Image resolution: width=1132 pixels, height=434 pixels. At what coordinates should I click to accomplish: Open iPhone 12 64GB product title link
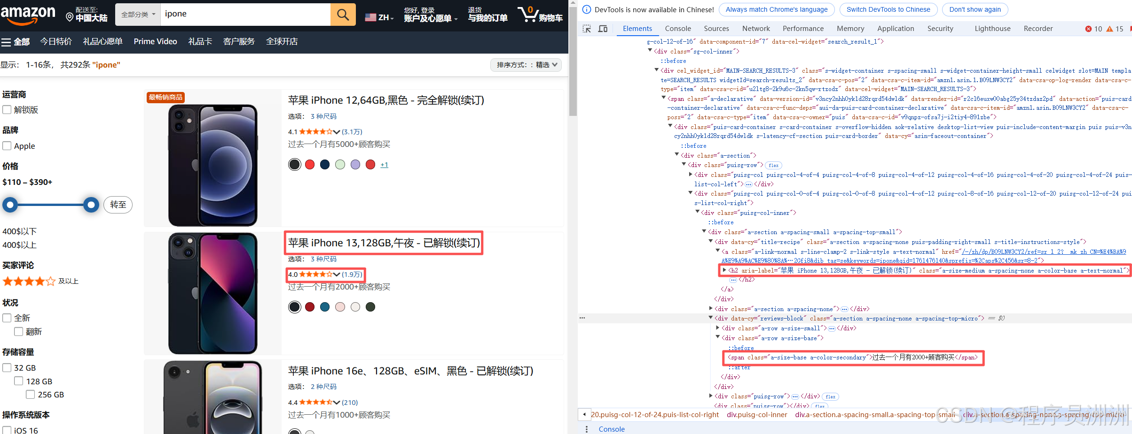coord(386,100)
